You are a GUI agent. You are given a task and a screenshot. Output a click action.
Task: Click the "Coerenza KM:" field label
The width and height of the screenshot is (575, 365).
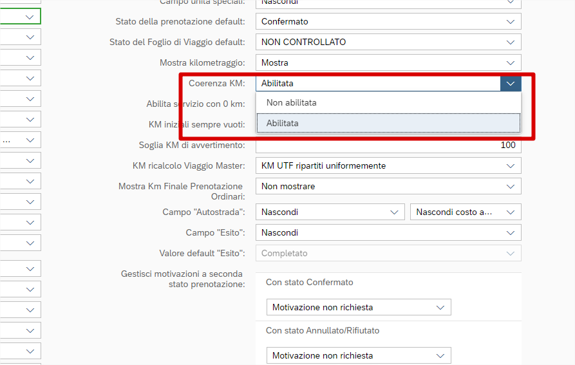pyautogui.click(x=216, y=83)
